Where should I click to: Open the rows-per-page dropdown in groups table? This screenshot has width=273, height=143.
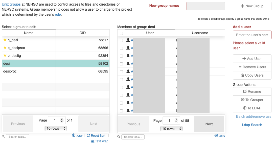click(56, 128)
